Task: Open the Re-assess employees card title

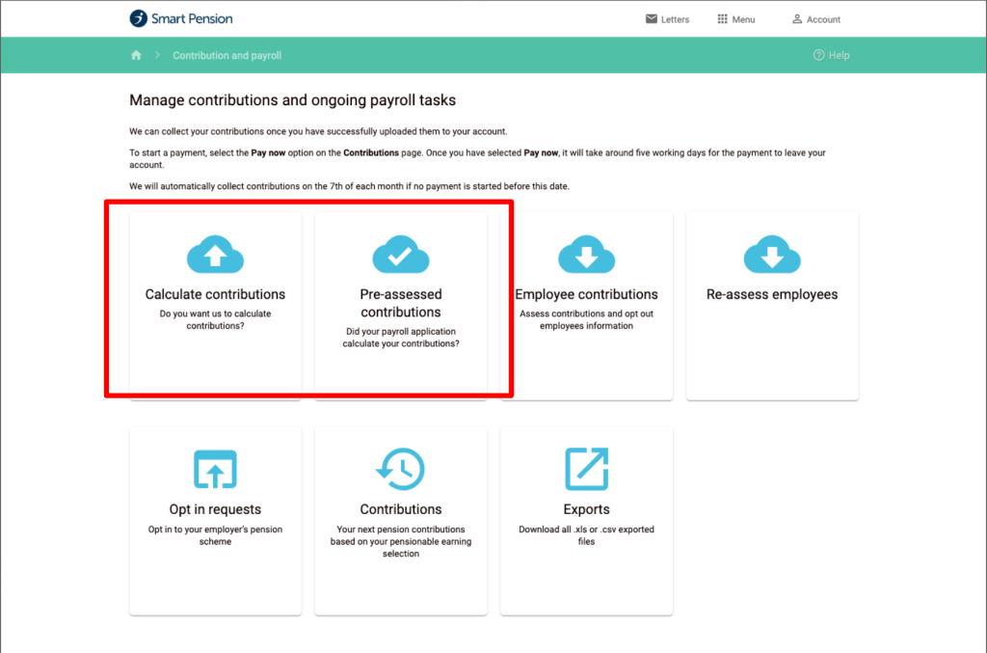Action: (772, 294)
